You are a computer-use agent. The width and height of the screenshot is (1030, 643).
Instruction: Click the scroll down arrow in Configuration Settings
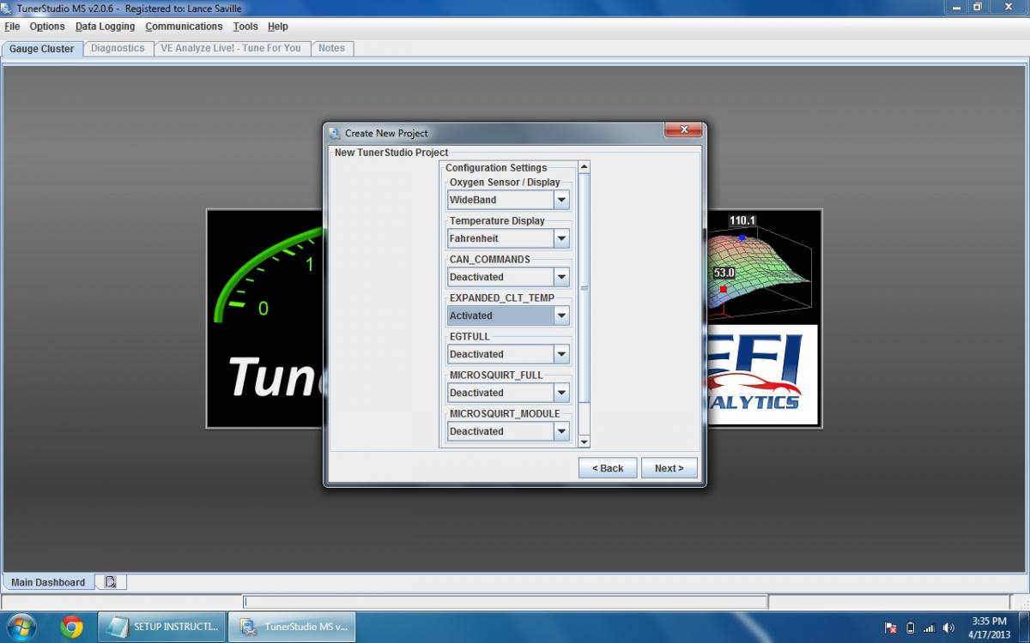tap(585, 442)
